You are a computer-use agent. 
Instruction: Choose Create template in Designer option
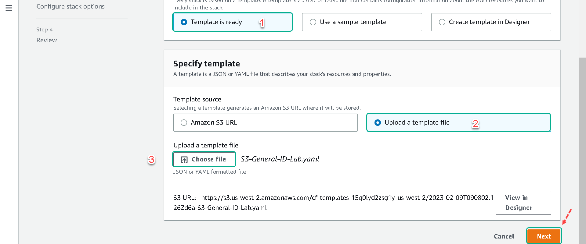pyautogui.click(x=491, y=22)
